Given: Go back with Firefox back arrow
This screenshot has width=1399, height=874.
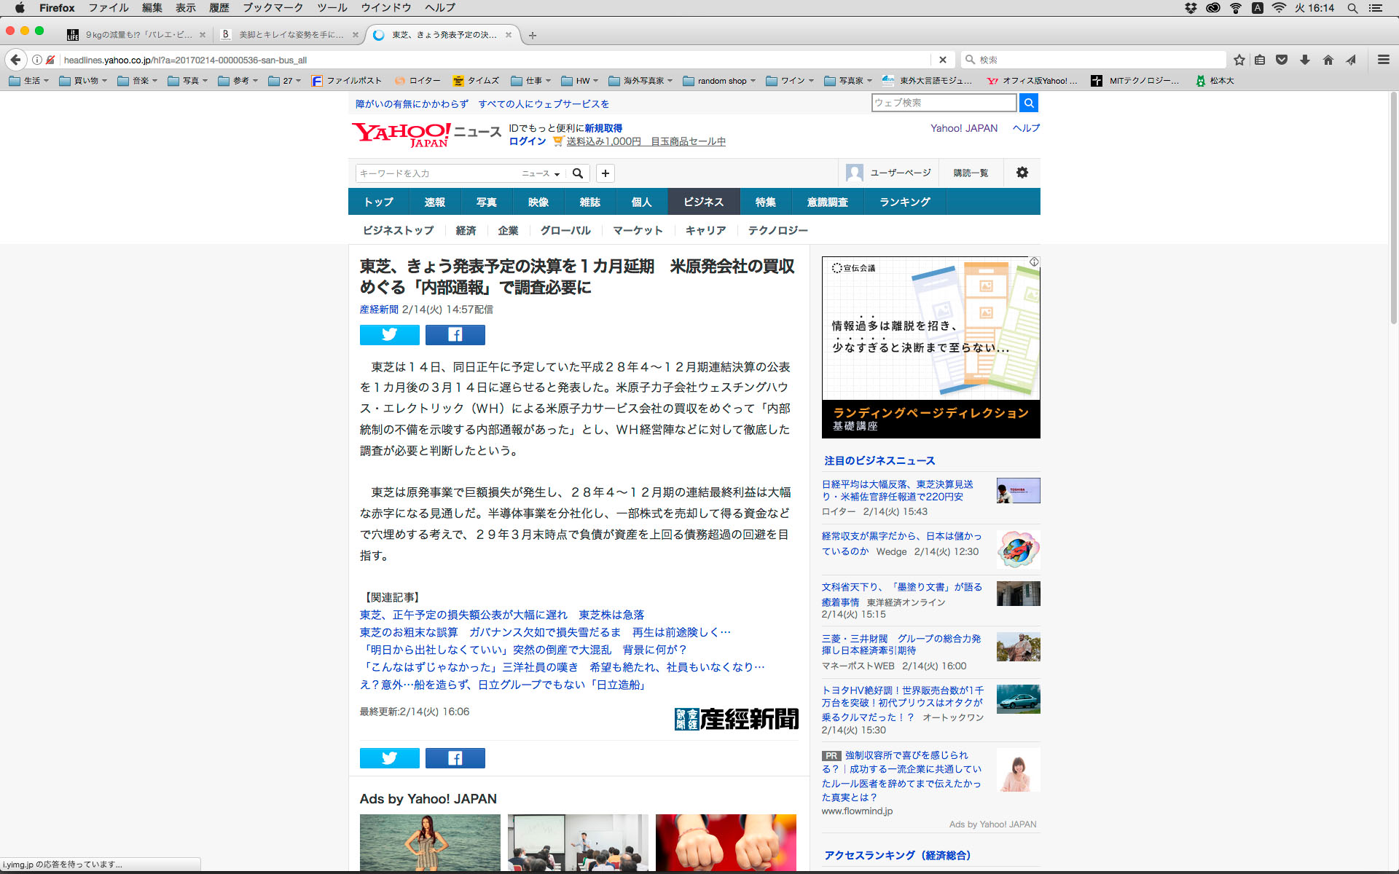Looking at the screenshot, I should 15,60.
